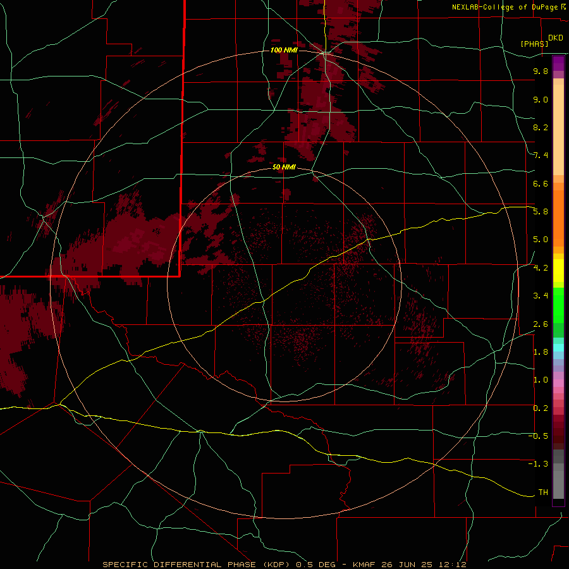
Task: Click the 4.2 scale value
Action: (x=541, y=268)
